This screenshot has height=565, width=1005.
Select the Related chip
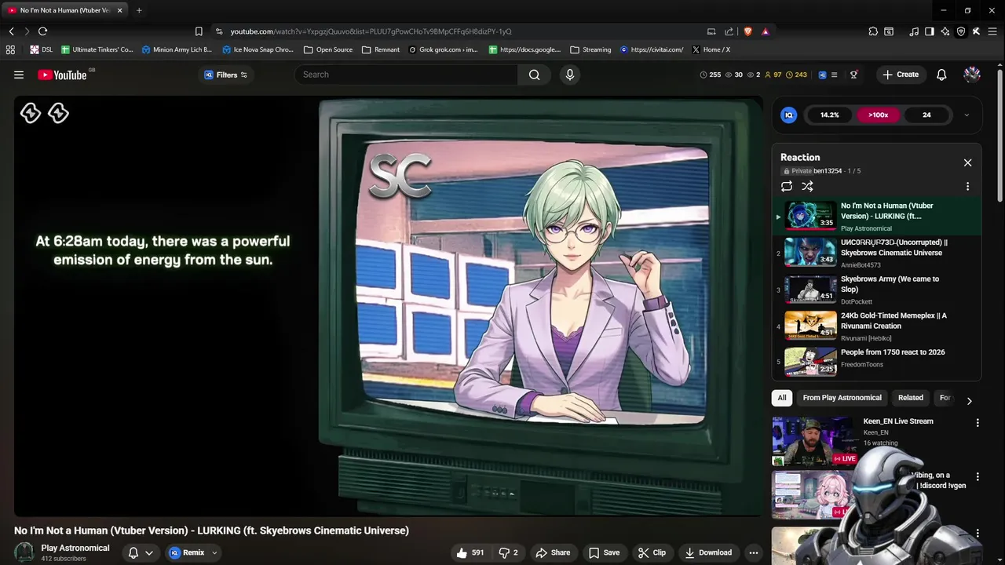coord(911,398)
